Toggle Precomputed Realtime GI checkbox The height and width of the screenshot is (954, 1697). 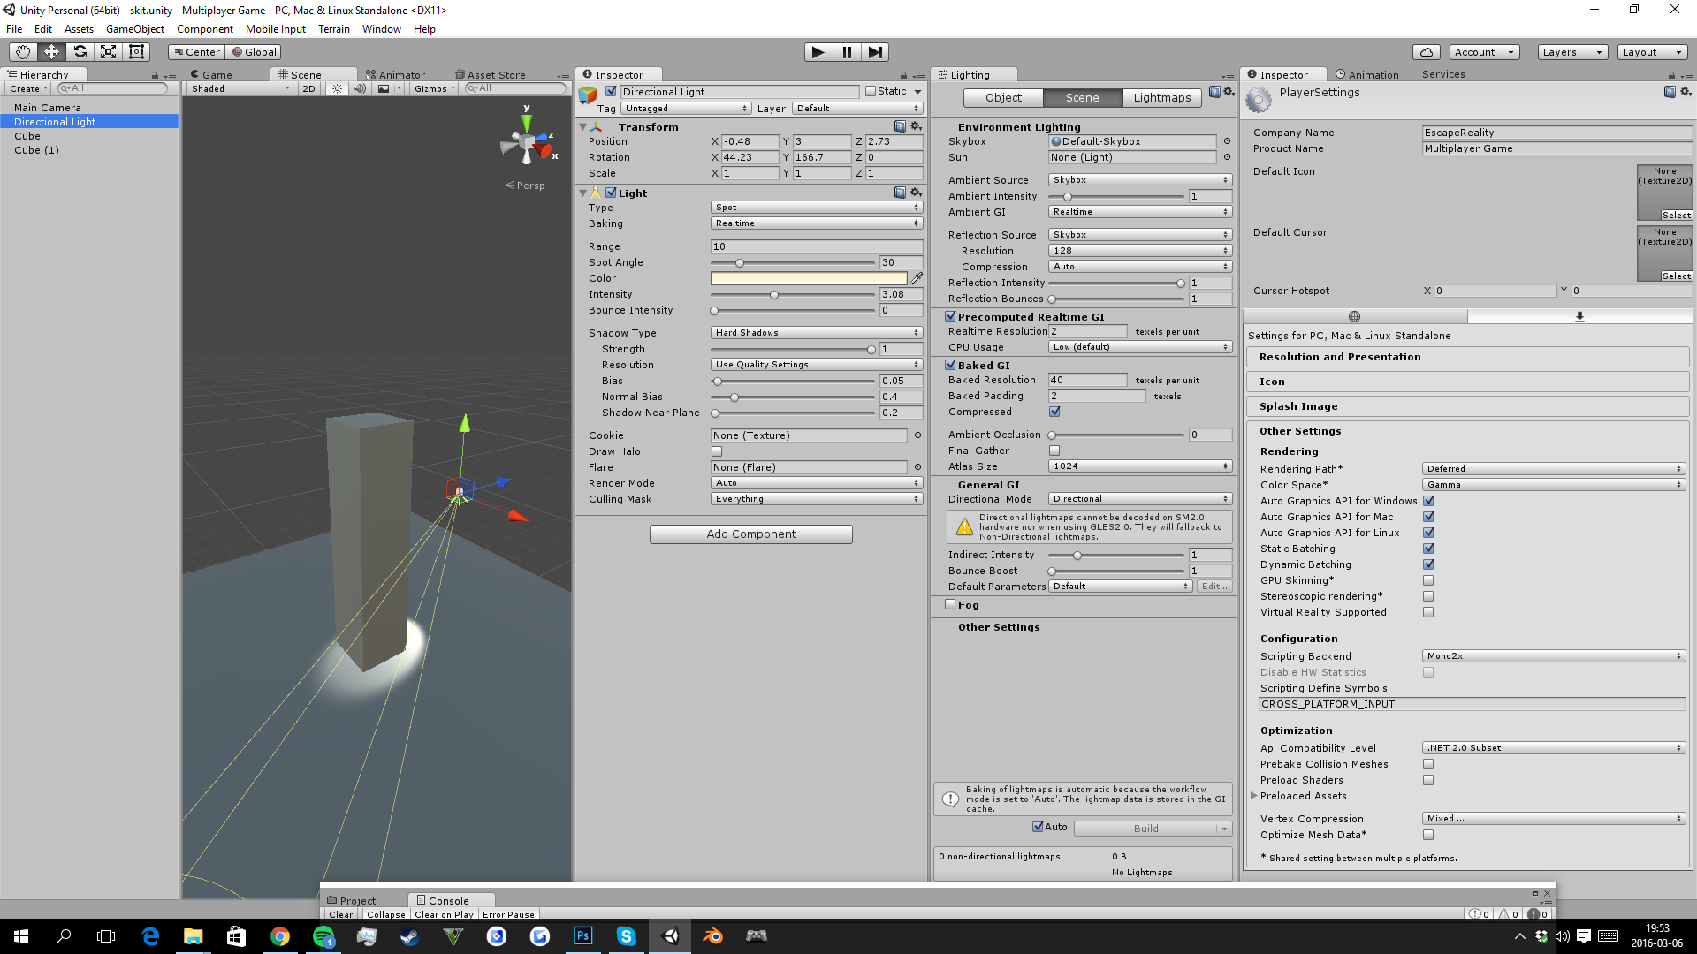[x=950, y=316]
